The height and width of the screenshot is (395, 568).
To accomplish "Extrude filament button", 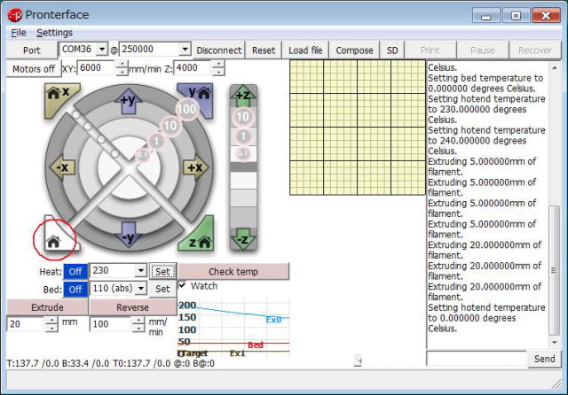I will point(47,307).
